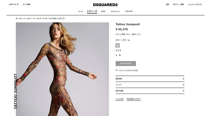
Task: Click the wishlist heart icon
Action: pyautogui.click(x=117, y=70)
